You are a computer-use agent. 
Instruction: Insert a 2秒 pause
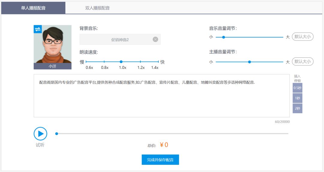pyautogui.click(x=297, y=108)
